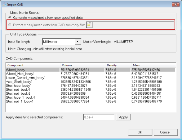182x140 pixels.
Task: Click the Density column header
Action: point(118,65)
